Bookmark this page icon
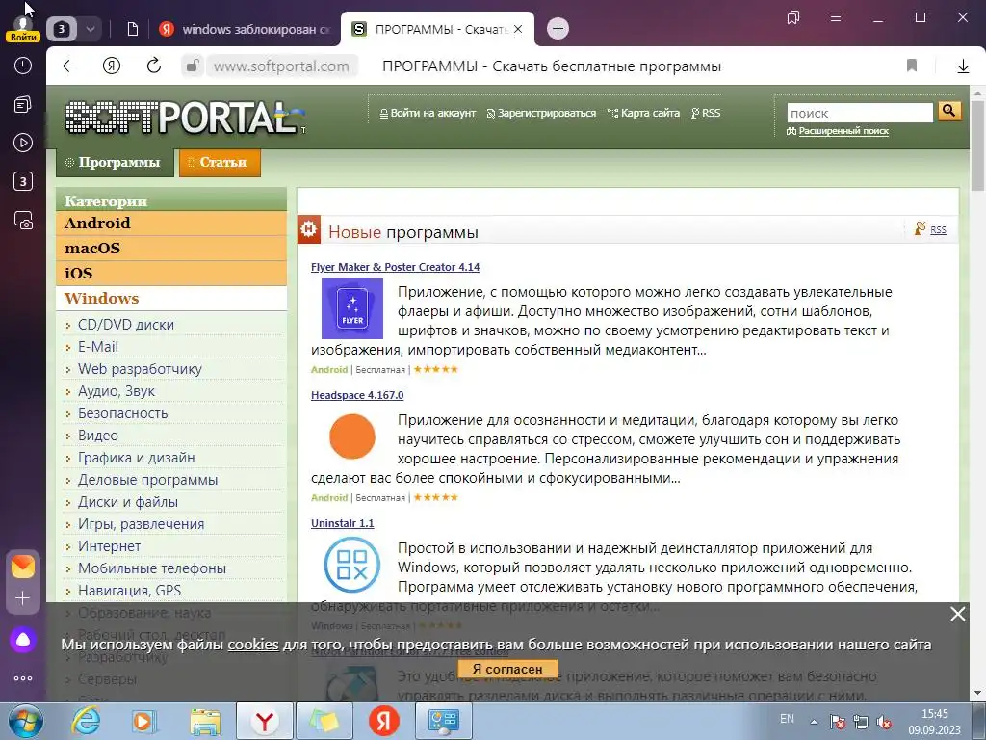The image size is (986, 740). click(x=912, y=66)
